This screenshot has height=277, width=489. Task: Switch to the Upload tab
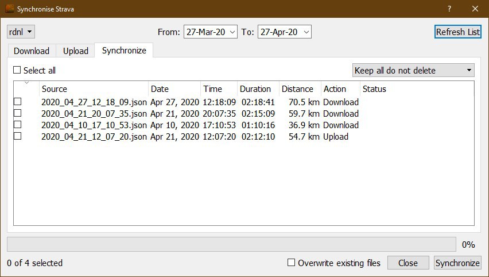click(x=75, y=51)
